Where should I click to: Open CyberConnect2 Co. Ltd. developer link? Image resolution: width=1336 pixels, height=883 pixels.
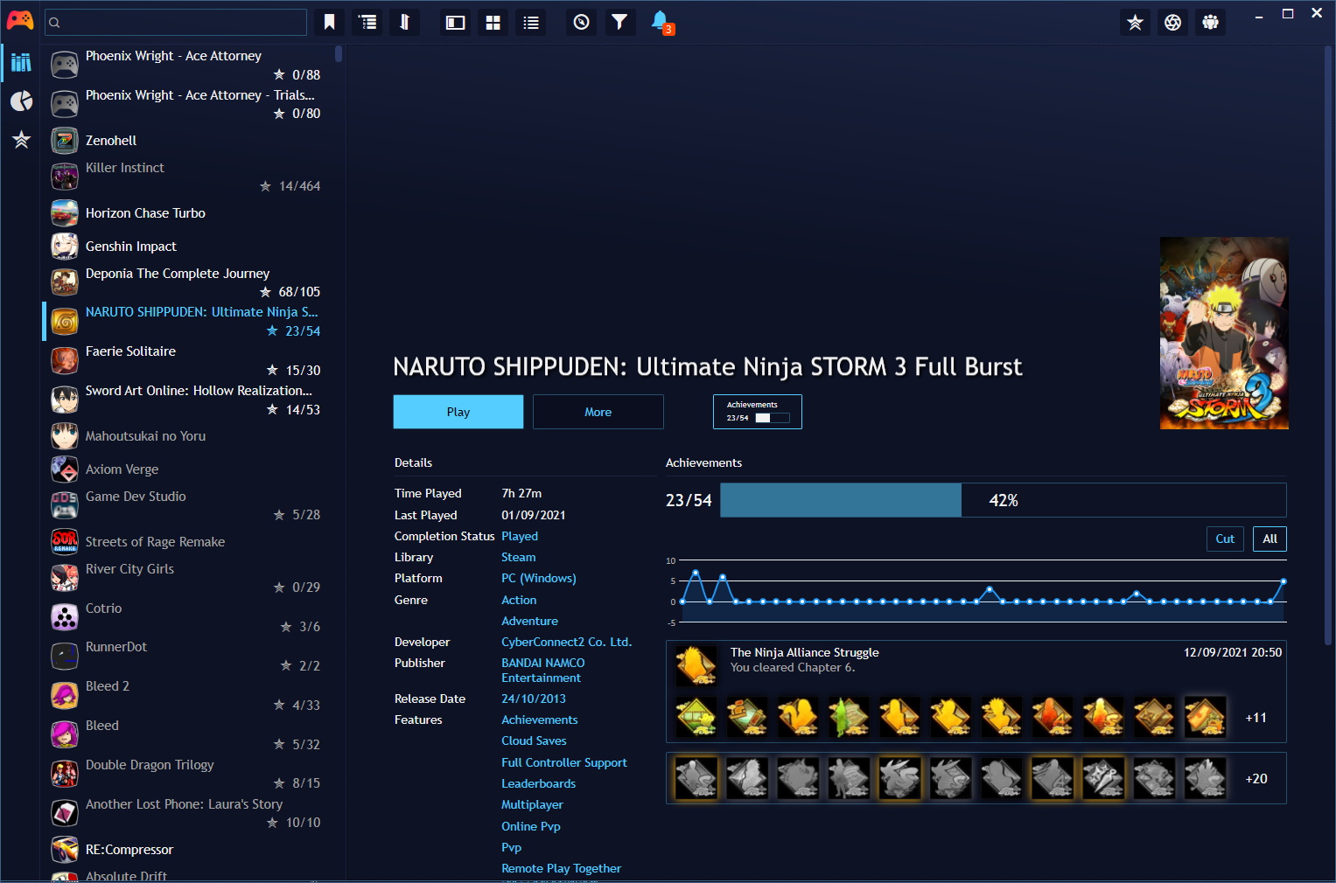point(566,642)
